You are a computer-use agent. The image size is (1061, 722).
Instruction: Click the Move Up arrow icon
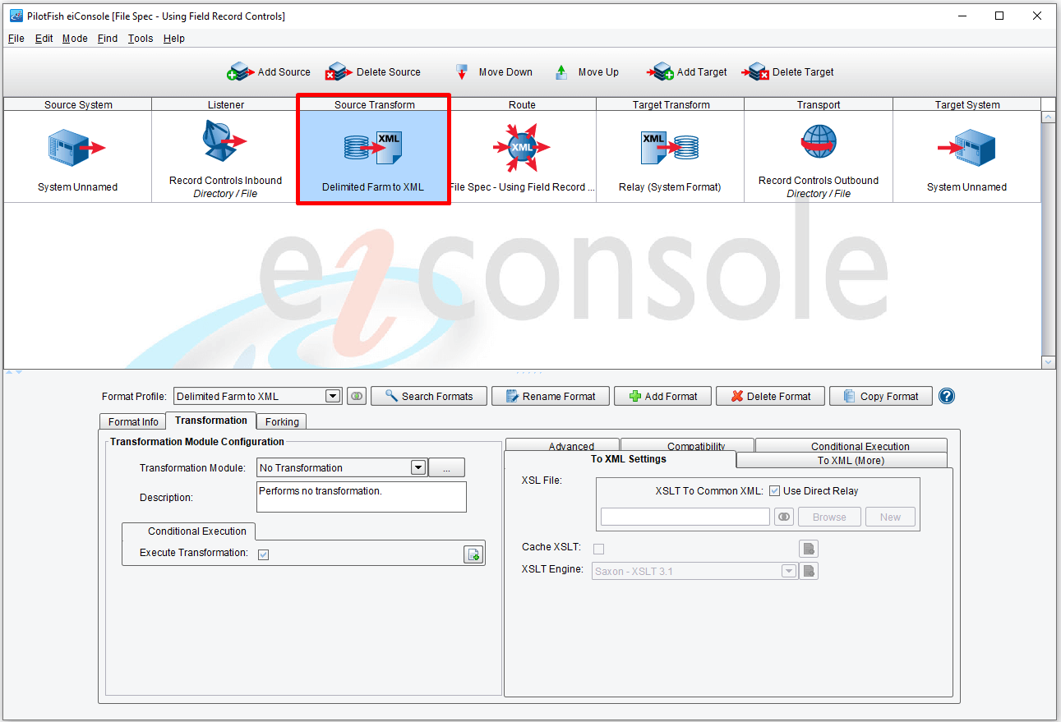tap(561, 72)
